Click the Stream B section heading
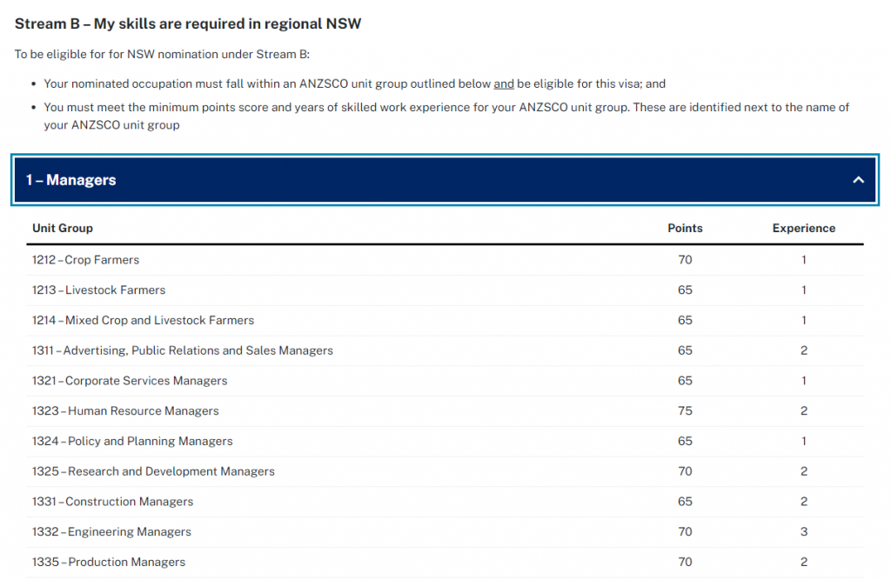This screenshot has height=580, width=891. tap(188, 23)
